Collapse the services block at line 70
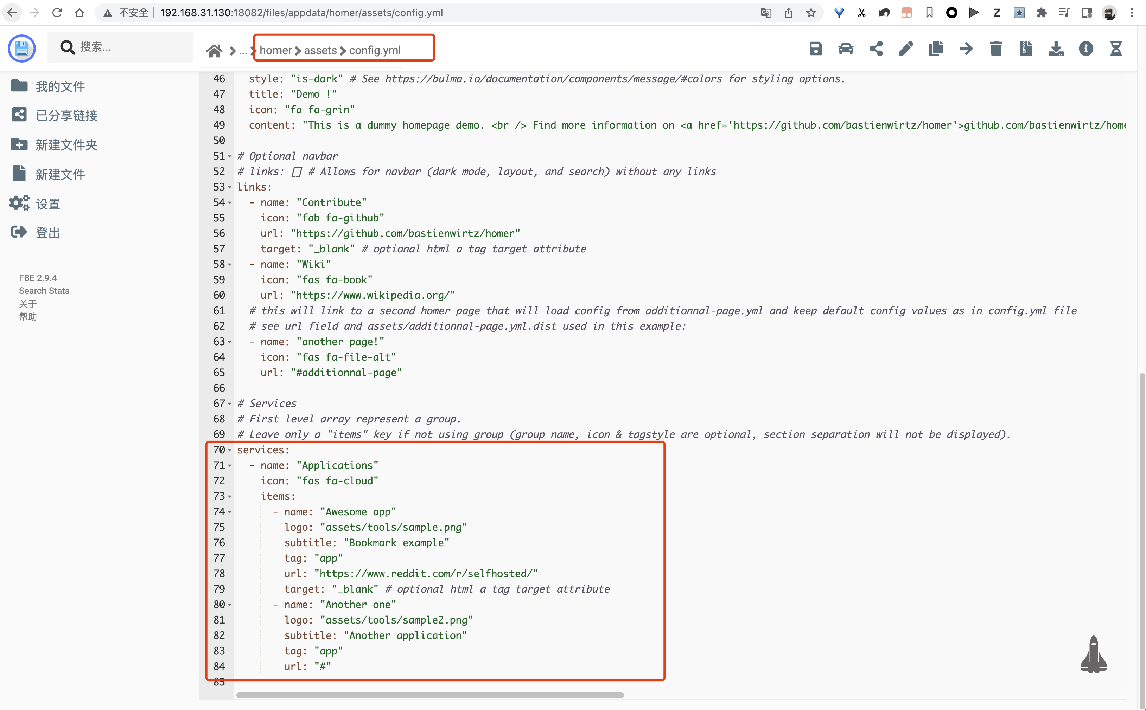 [230, 450]
